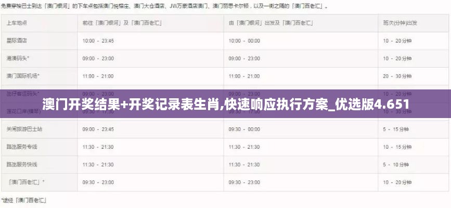Click the 上车地点 column header
The height and width of the screenshot is (208, 451).
[17, 23]
